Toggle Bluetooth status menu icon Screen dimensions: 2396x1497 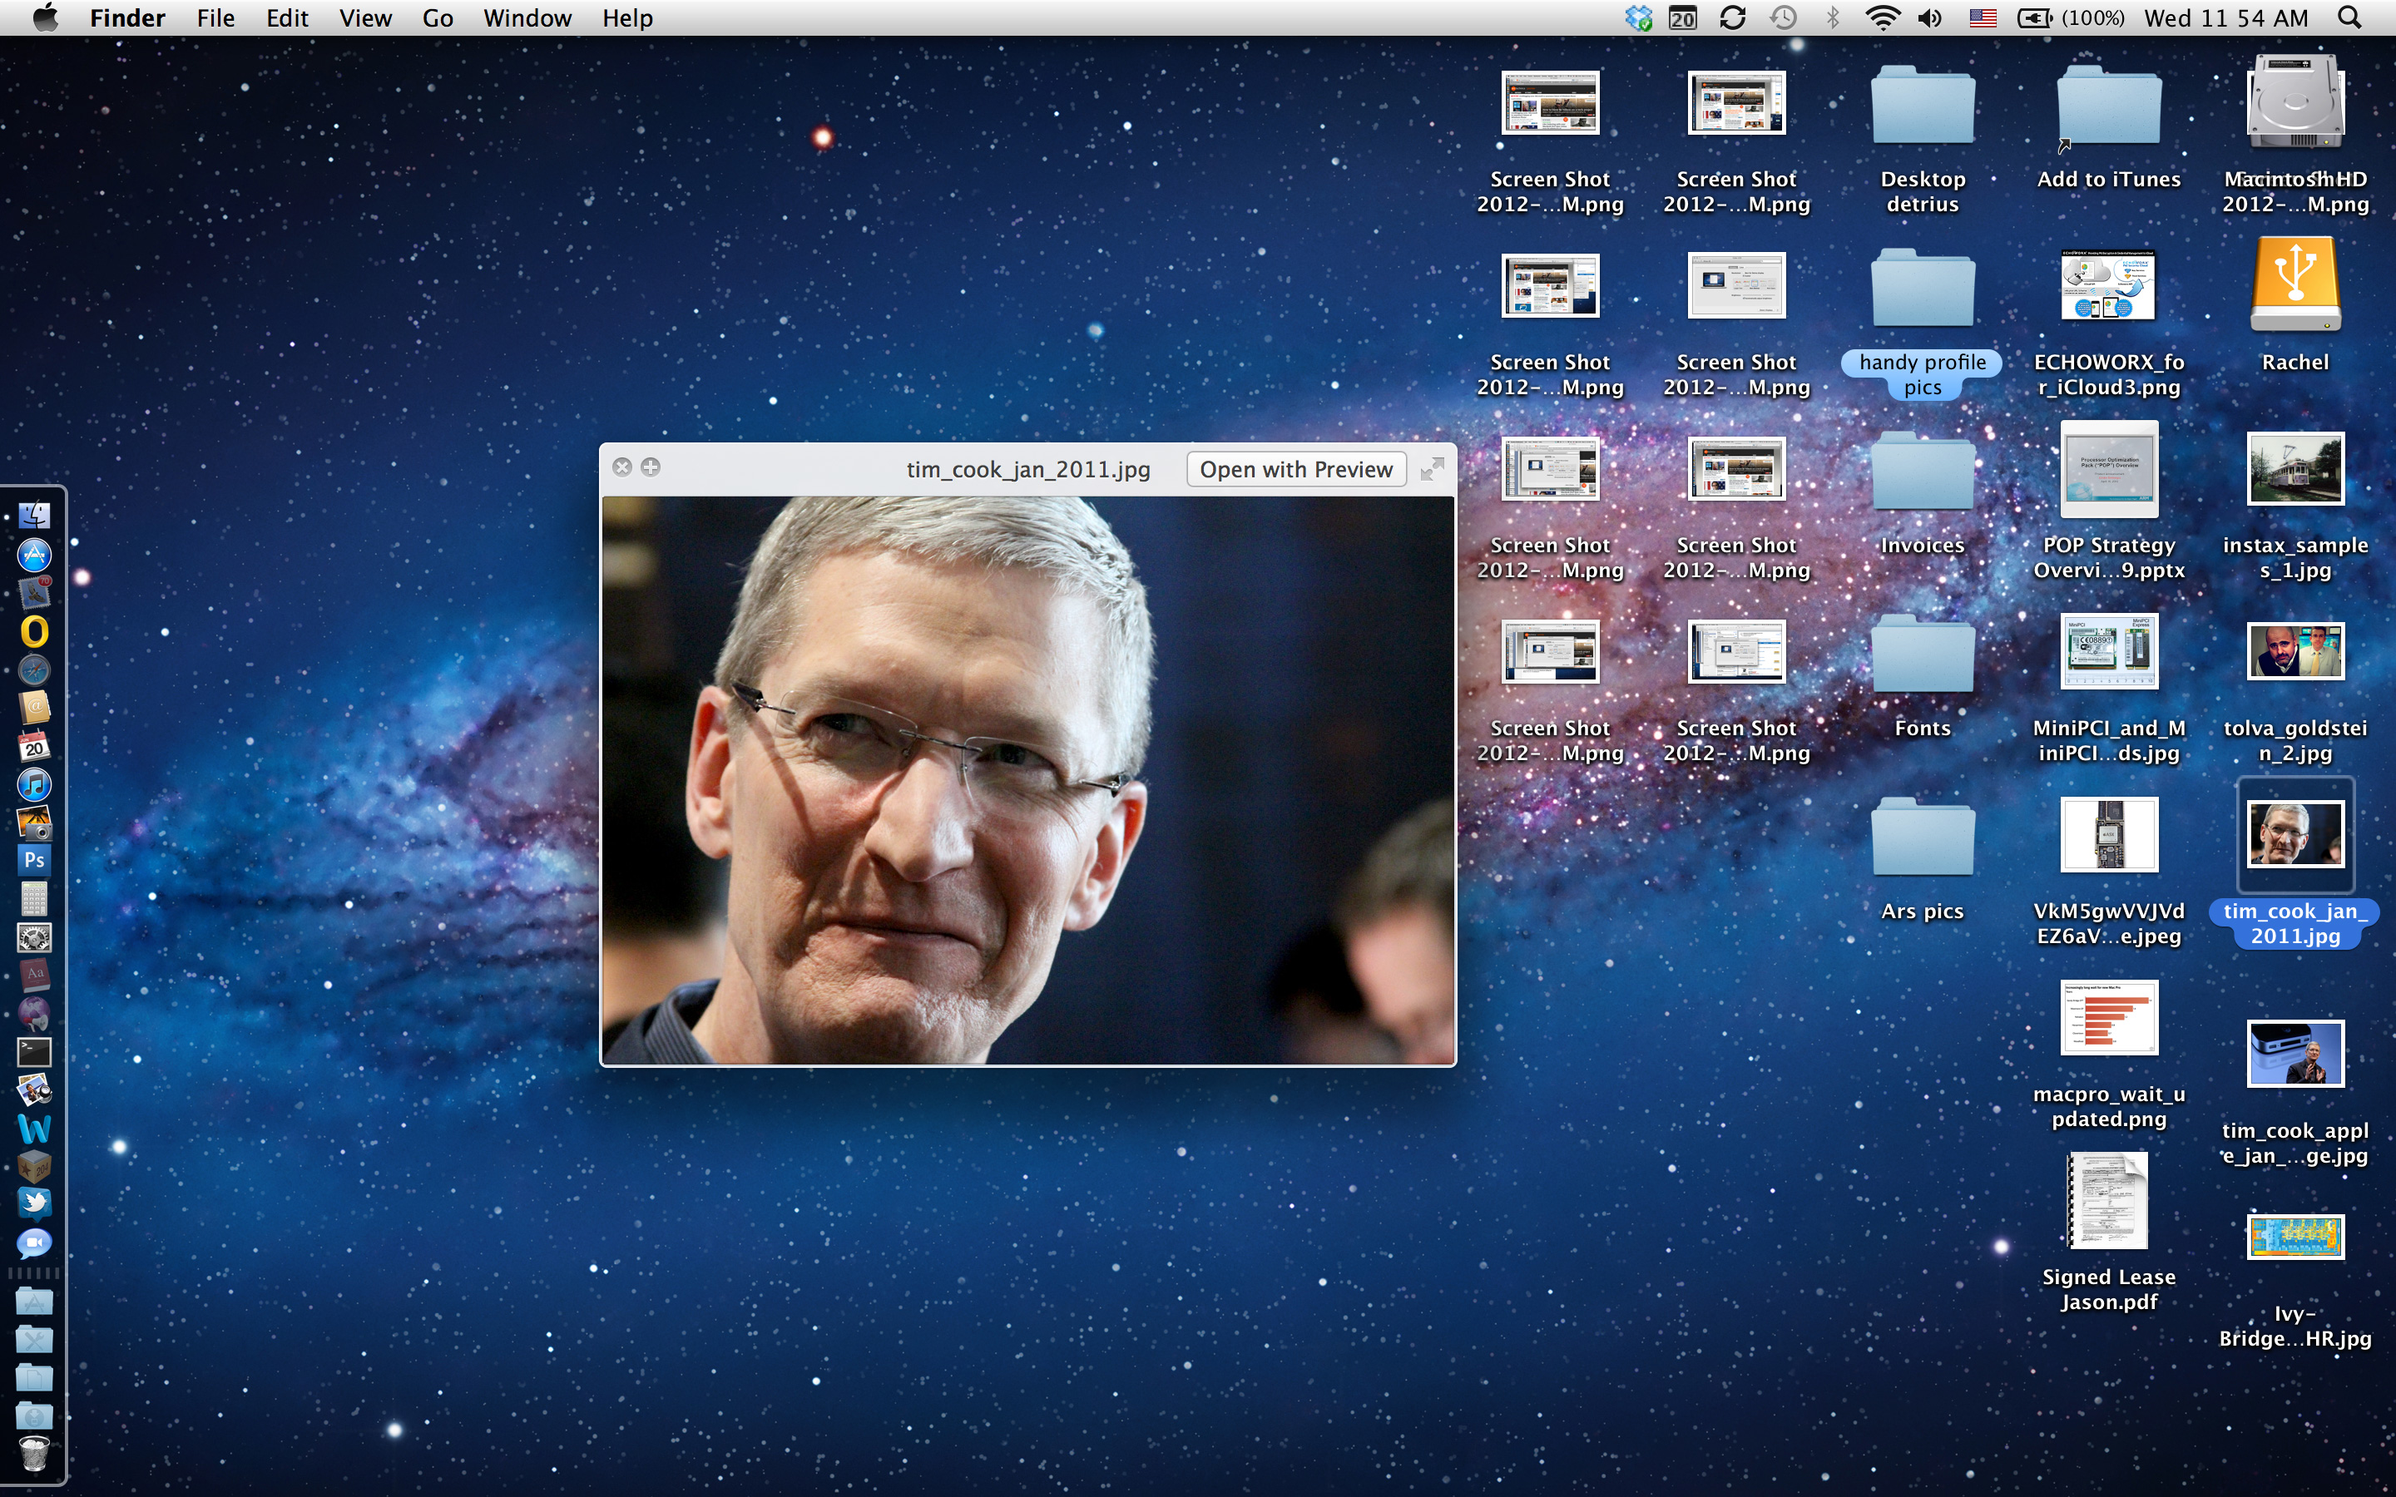pos(1833,17)
